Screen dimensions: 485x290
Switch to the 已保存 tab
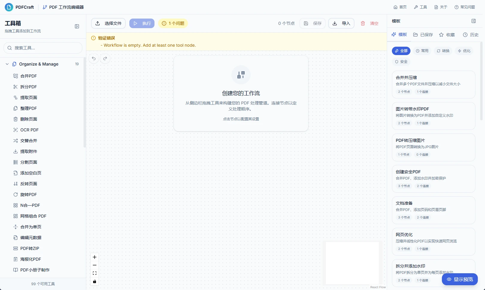click(x=422, y=34)
